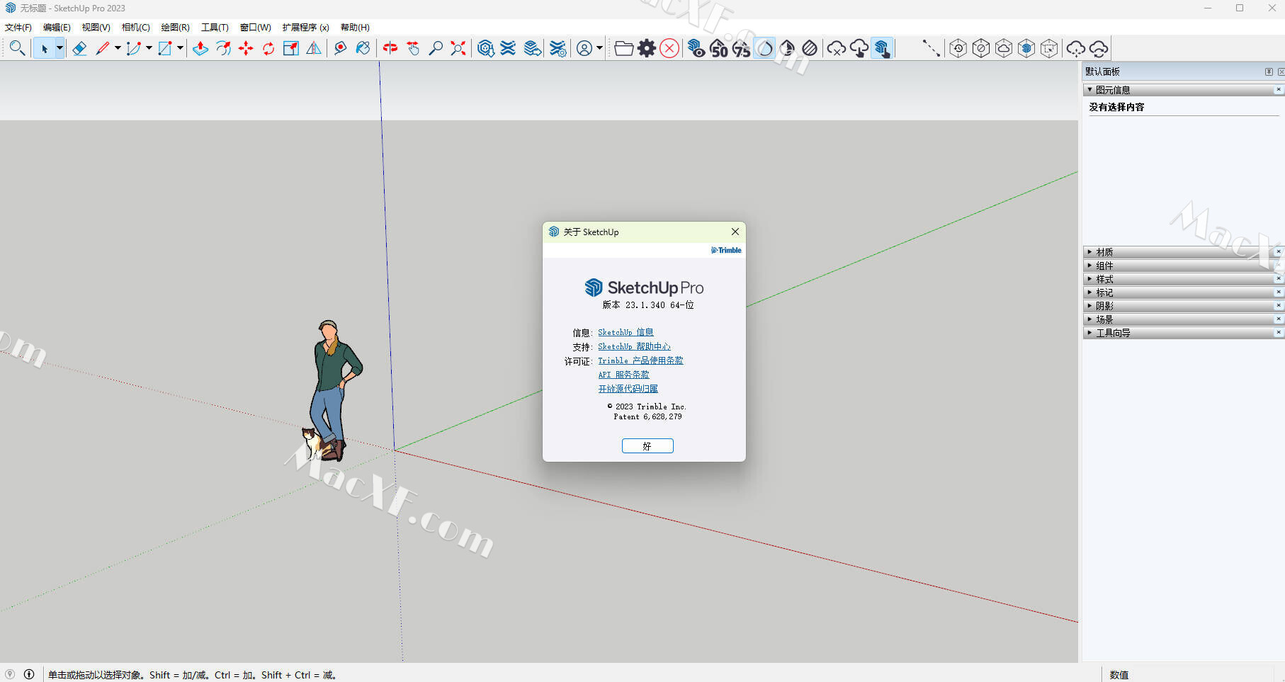1285x682 pixels.
Task: Click the cloud with X icon
Action: [837, 48]
